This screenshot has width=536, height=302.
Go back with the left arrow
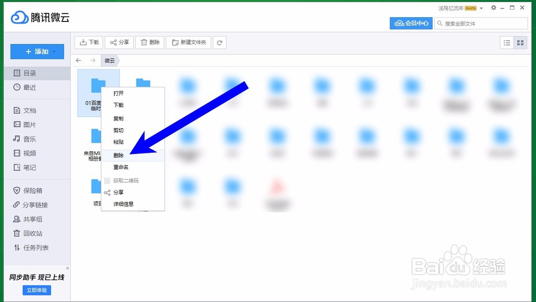[x=79, y=60]
